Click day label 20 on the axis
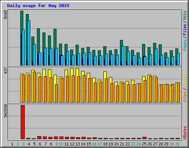189x148 pixels. [x=116, y=144]
